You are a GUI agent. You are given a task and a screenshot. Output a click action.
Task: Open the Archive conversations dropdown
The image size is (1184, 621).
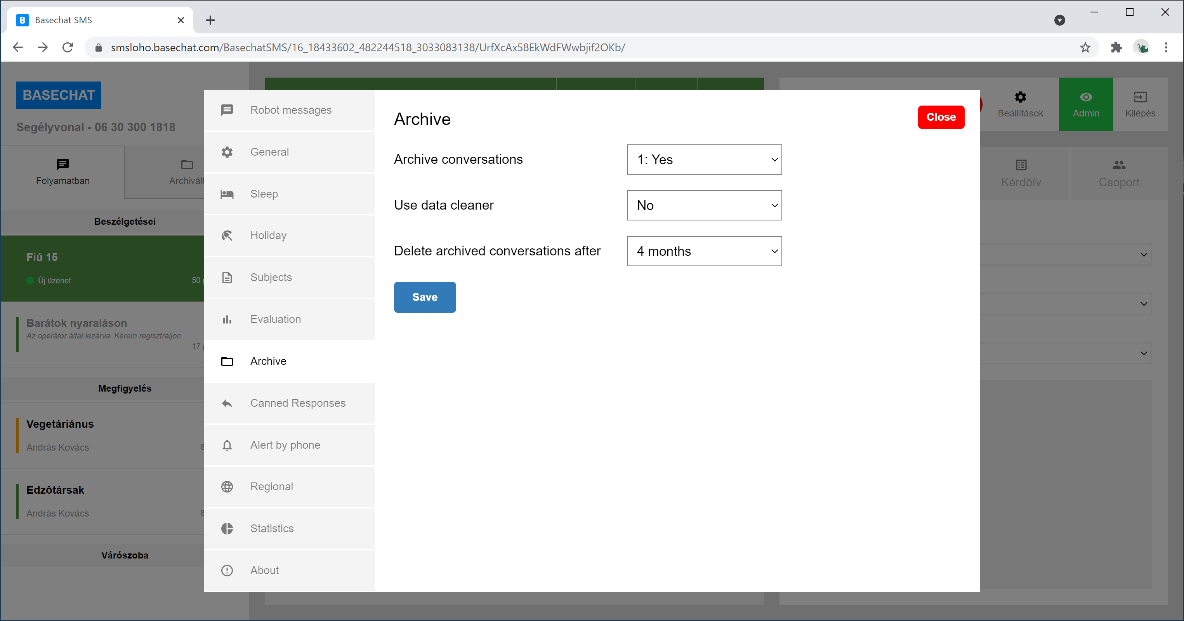(704, 160)
